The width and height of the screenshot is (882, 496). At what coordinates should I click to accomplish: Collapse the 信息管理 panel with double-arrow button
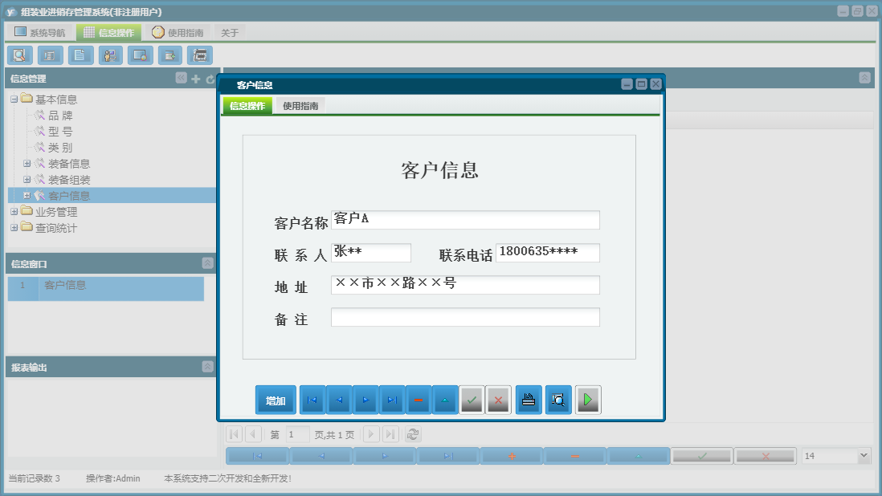(181, 78)
